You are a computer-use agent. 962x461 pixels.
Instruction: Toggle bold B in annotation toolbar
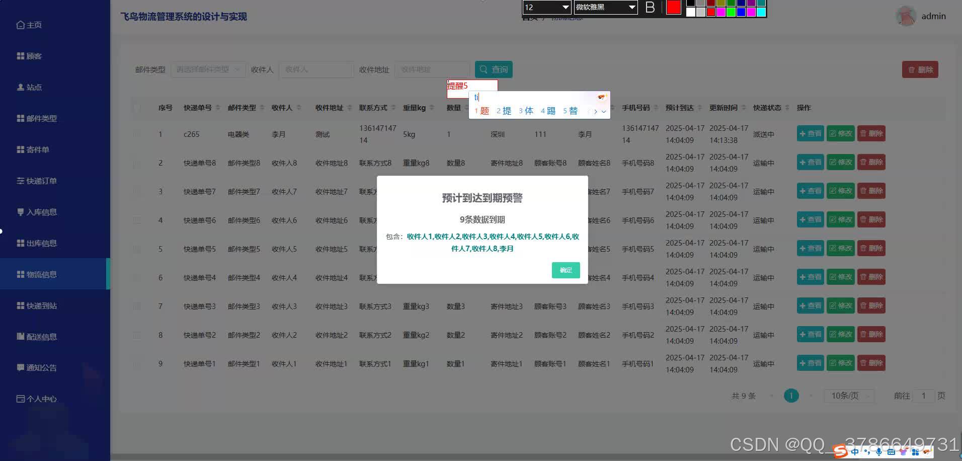coord(650,7)
